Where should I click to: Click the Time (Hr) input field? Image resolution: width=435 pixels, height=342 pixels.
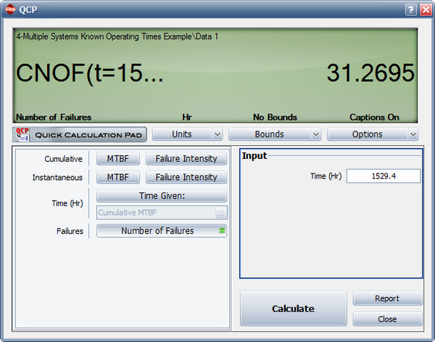[x=384, y=176]
